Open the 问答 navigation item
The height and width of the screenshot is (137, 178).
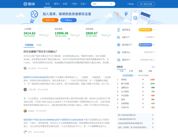click(65, 4)
